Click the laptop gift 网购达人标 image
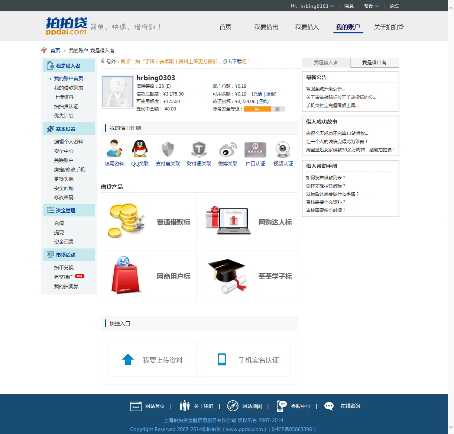The width and height of the screenshot is (454, 434). click(x=228, y=220)
